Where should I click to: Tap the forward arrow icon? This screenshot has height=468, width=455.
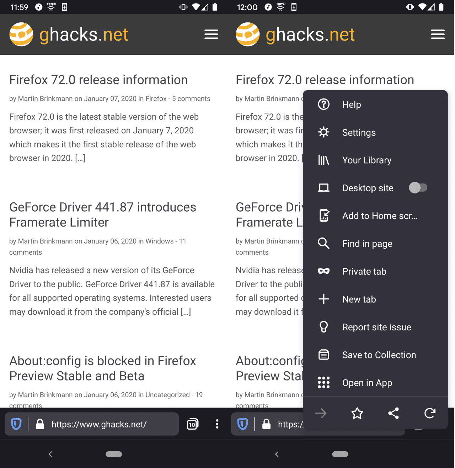click(x=321, y=413)
